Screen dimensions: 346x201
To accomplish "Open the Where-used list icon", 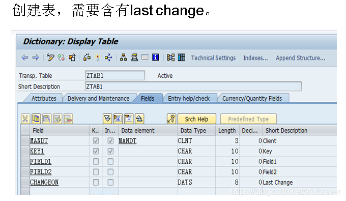I will click(108, 58).
